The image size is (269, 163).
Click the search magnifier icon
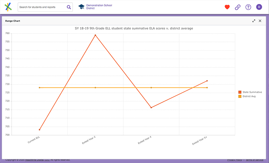click(69, 7)
